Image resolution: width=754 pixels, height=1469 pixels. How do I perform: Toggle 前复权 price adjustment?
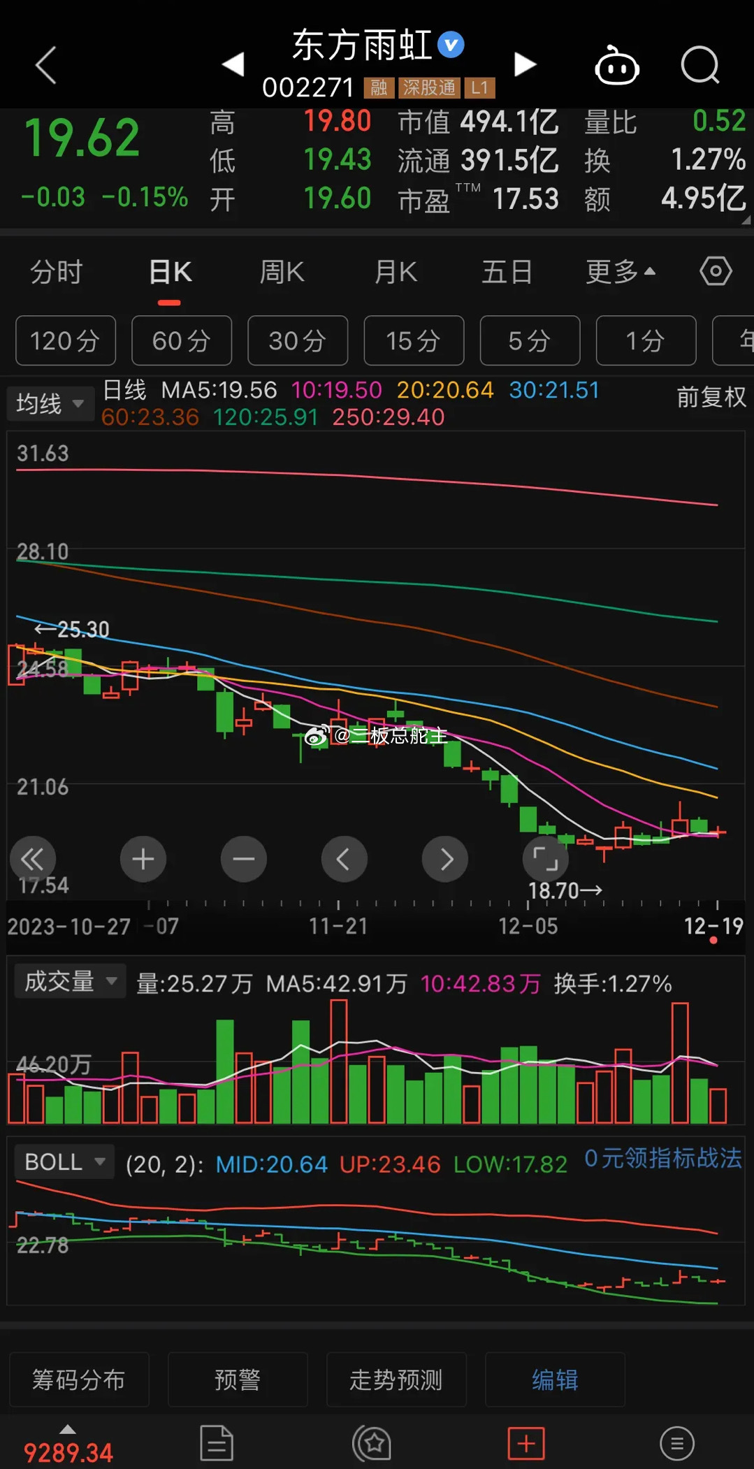tap(711, 397)
